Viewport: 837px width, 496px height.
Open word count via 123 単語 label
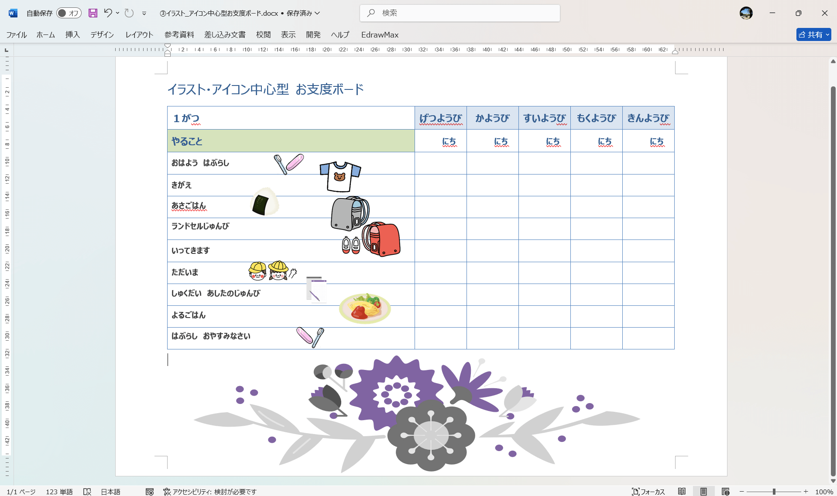pos(58,491)
